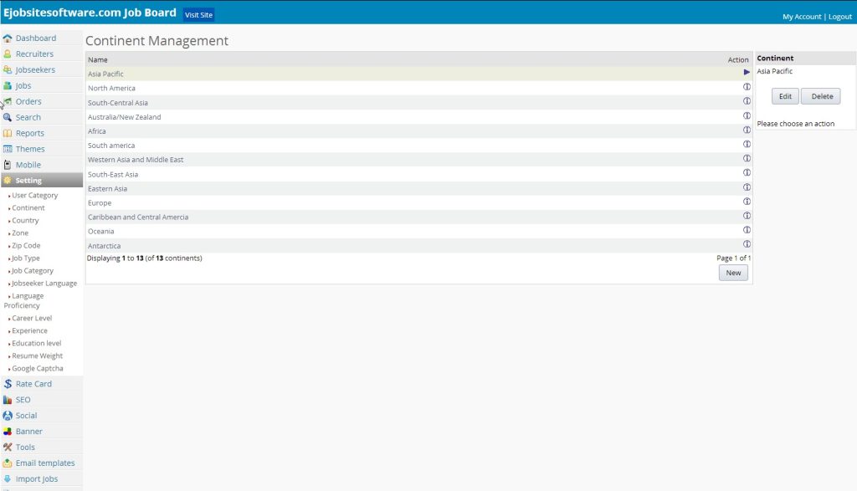Click the info icon for North America
The height and width of the screenshot is (491, 857).
click(747, 87)
